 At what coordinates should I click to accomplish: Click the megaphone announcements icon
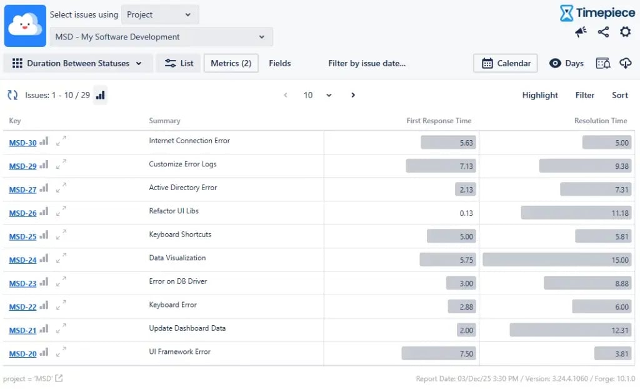pos(581,32)
